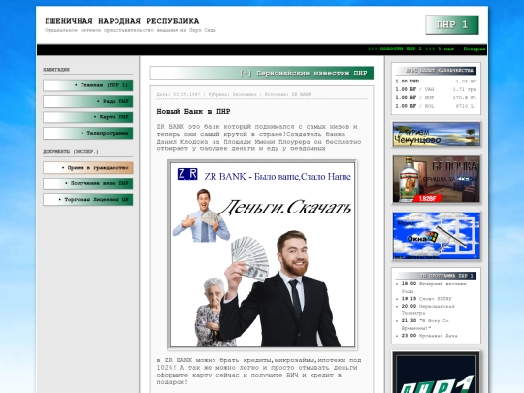
Task: Go to Рада ПНР page
Action: pyautogui.click(x=88, y=101)
